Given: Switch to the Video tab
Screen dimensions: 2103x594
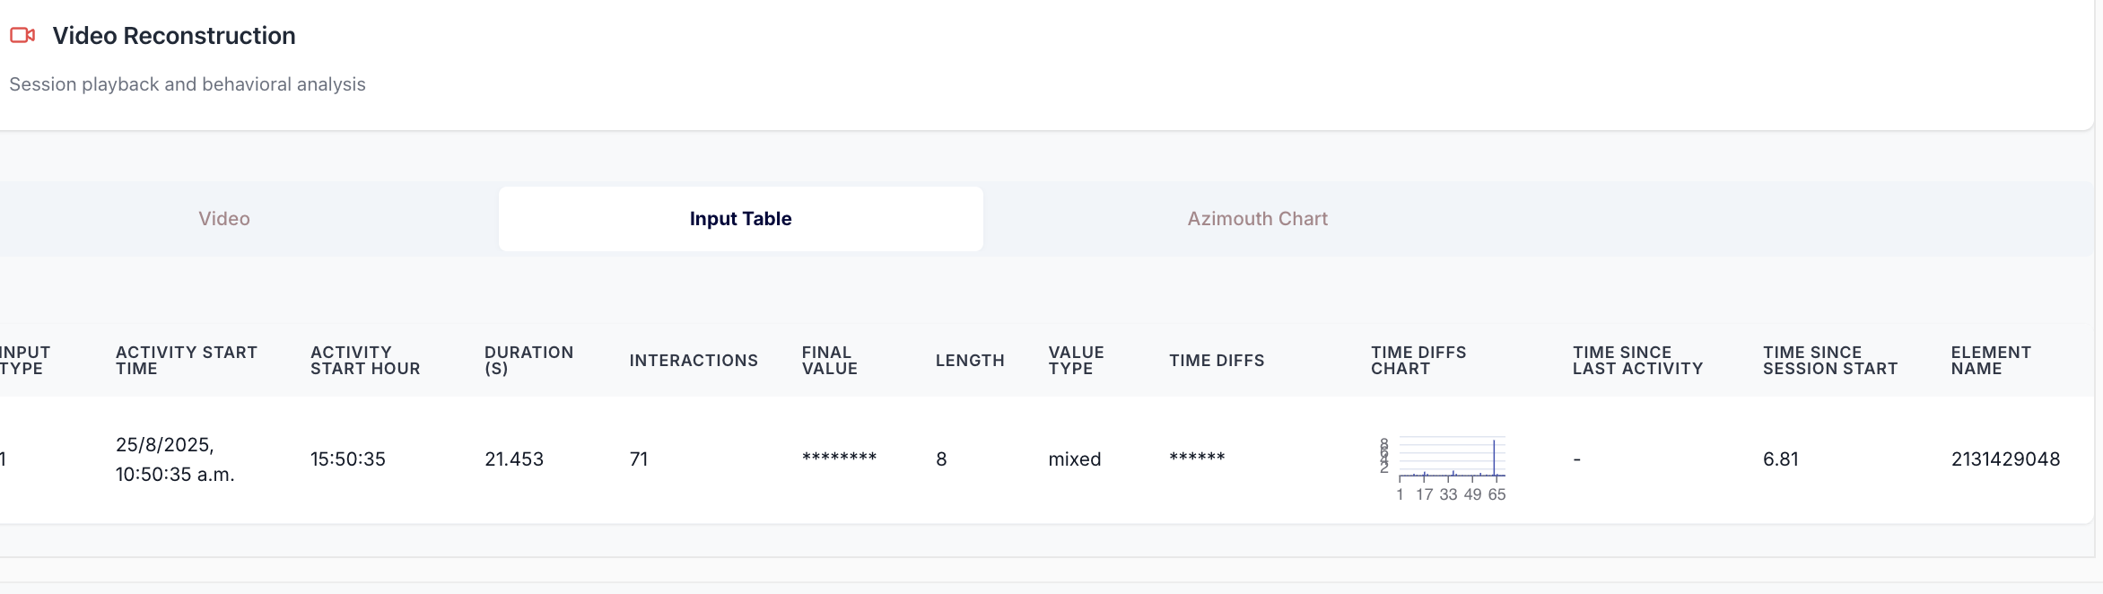Looking at the screenshot, I should point(224,219).
